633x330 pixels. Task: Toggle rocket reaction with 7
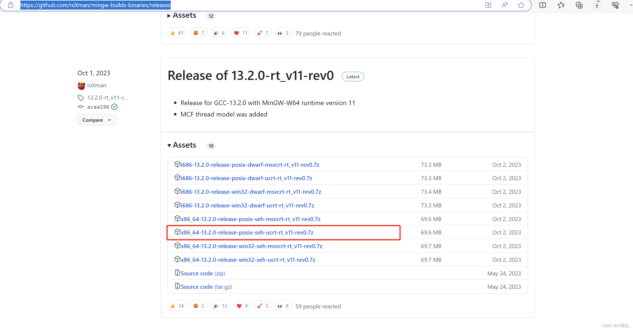[x=263, y=33]
